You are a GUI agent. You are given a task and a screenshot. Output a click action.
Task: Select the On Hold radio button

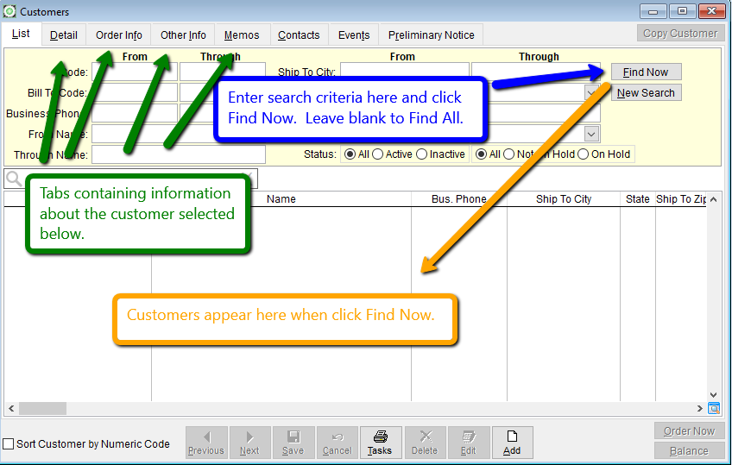click(x=584, y=154)
